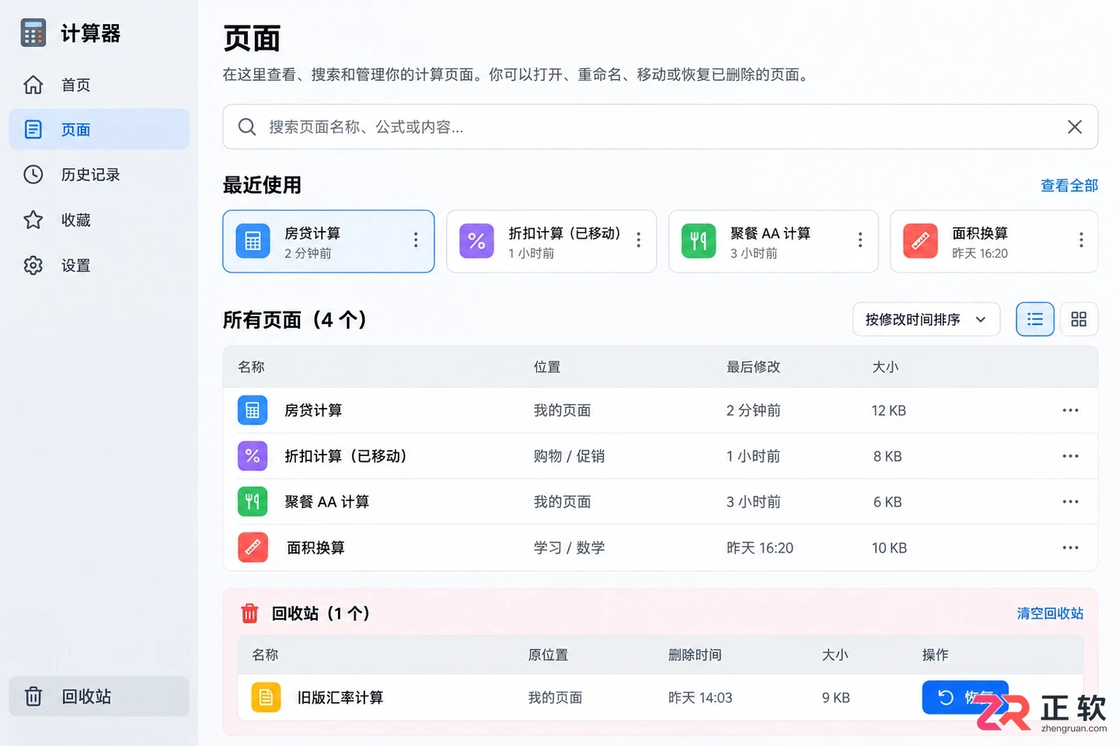Open row menu for 折扣计算（已移动）
Image resolution: width=1119 pixels, height=746 pixels.
click(x=1070, y=456)
